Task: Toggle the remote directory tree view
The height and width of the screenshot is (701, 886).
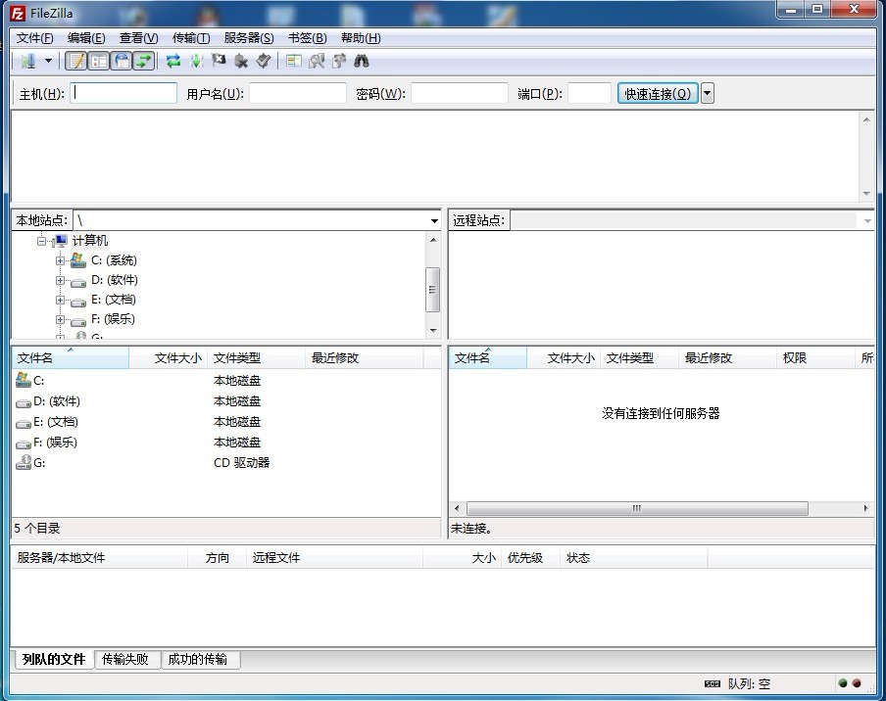Action: (122, 62)
